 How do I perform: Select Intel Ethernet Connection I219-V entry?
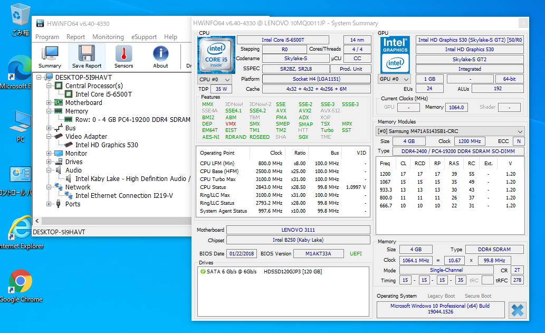click(x=124, y=196)
